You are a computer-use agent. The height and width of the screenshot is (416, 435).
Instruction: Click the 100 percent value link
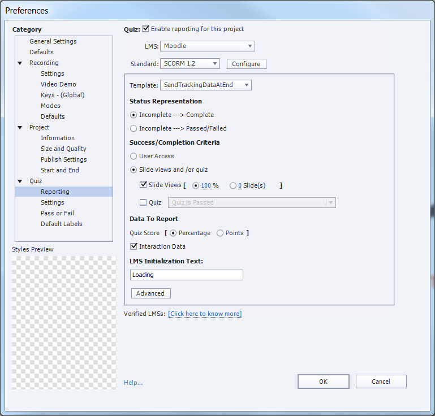206,186
